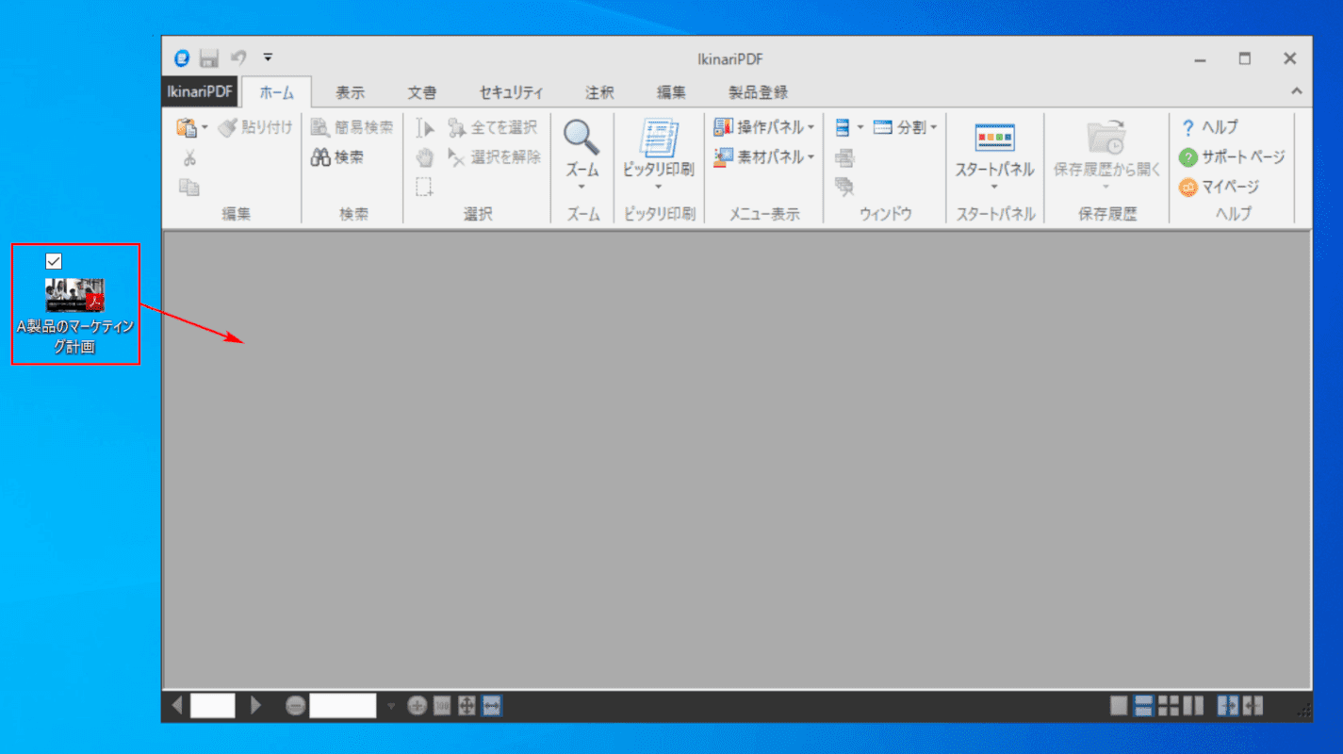Click the copy pages icon

[x=189, y=187]
